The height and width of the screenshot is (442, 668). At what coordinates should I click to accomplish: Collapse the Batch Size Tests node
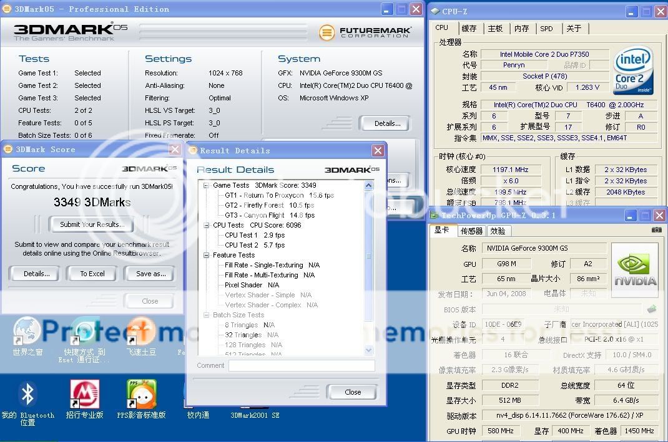coord(206,315)
